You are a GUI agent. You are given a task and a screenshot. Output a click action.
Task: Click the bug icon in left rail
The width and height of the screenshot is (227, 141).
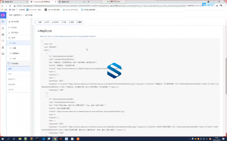(x=3, y=48)
